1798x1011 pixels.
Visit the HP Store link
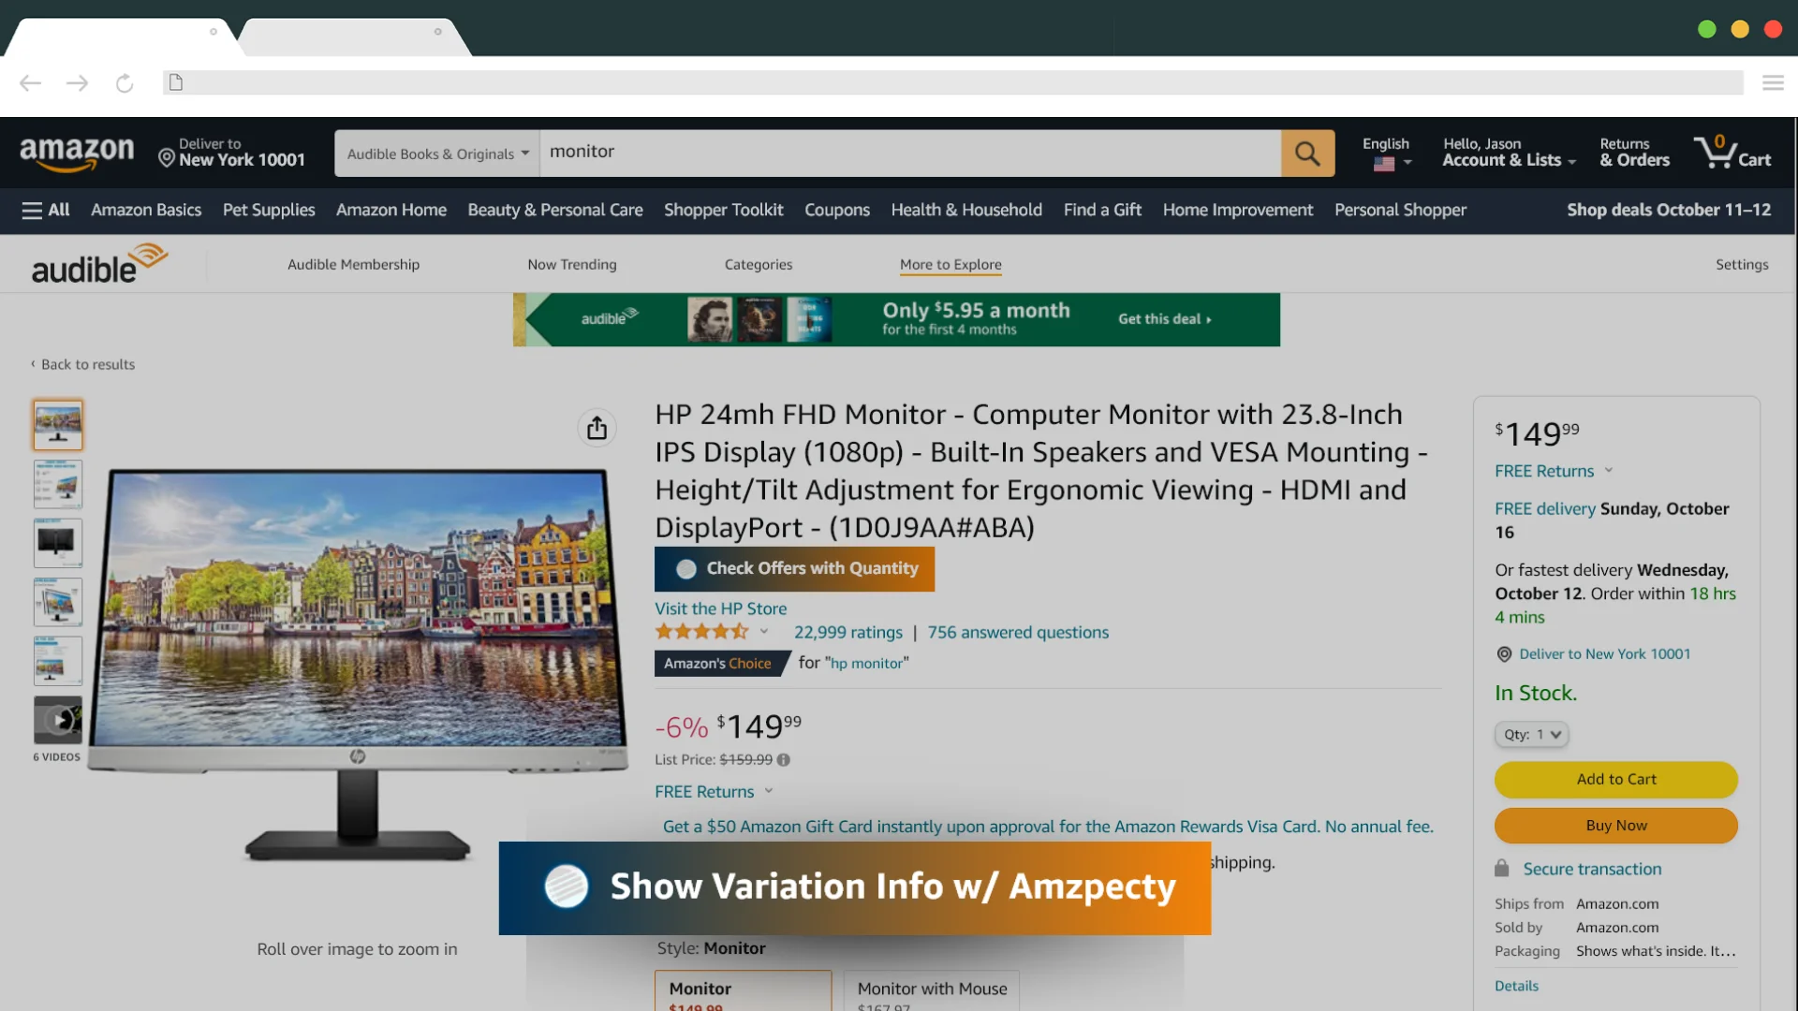click(x=720, y=608)
